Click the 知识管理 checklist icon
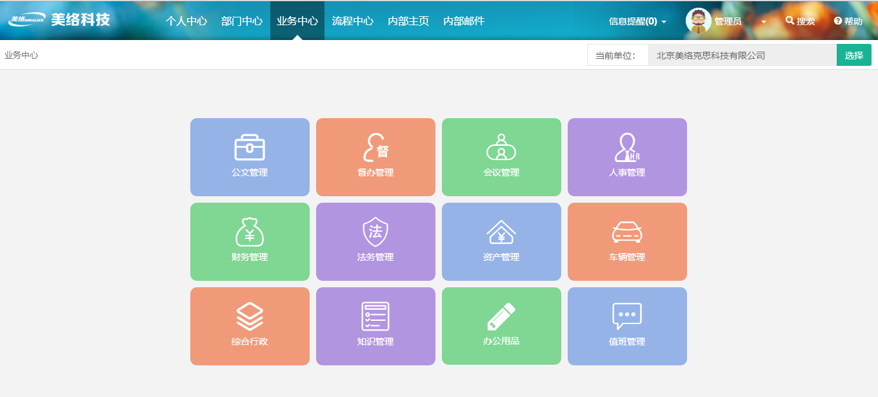878x397 pixels. click(375, 317)
